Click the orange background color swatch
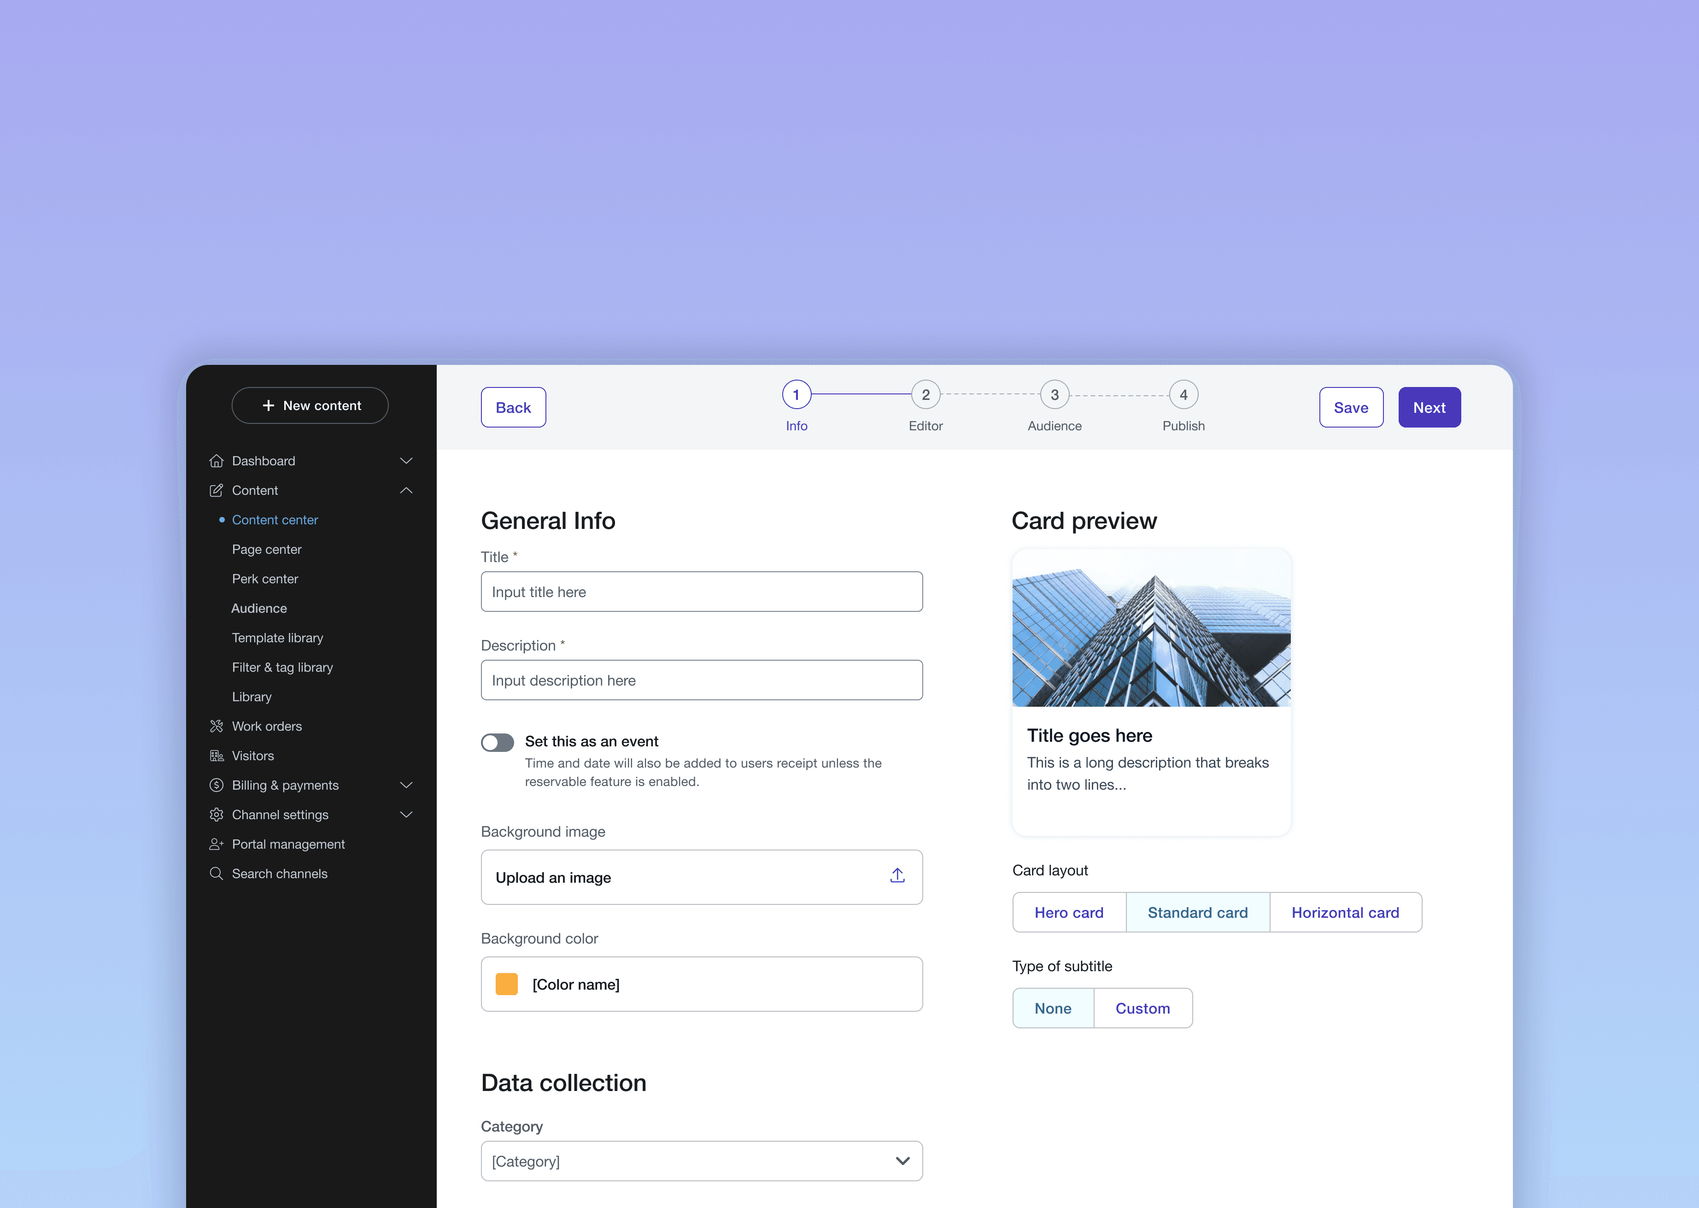Viewport: 1699px width, 1208px height. pos(507,984)
